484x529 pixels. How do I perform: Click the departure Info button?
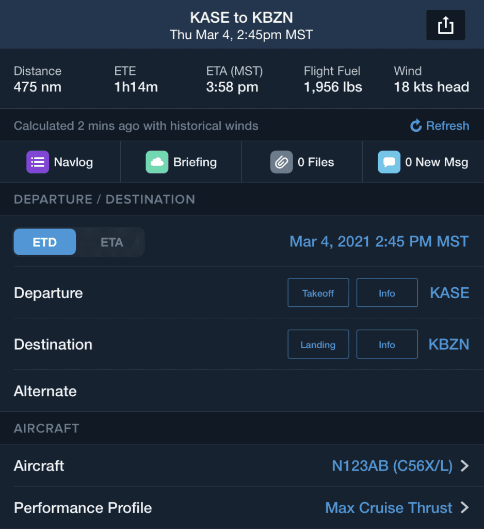(386, 293)
